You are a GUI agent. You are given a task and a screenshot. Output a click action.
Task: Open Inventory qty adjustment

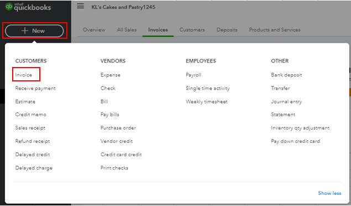(300, 128)
